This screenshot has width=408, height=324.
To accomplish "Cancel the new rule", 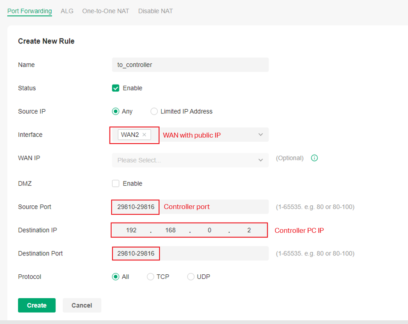I will pyautogui.click(x=82, y=305).
